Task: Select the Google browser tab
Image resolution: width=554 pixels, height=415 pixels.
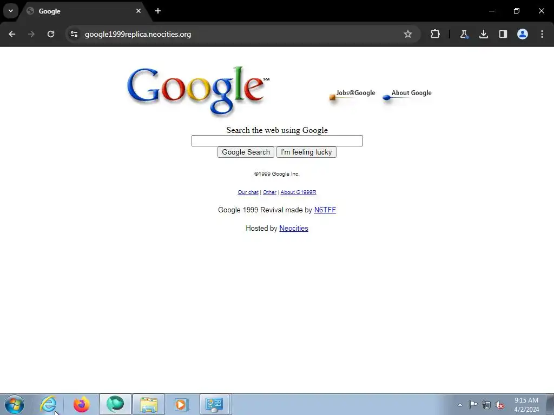Action: 84,11
